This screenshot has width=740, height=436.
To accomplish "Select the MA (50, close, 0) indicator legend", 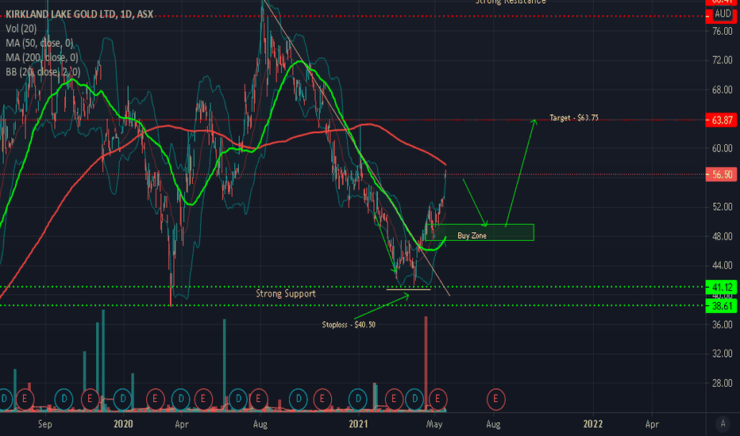I will click(x=40, y=44).
